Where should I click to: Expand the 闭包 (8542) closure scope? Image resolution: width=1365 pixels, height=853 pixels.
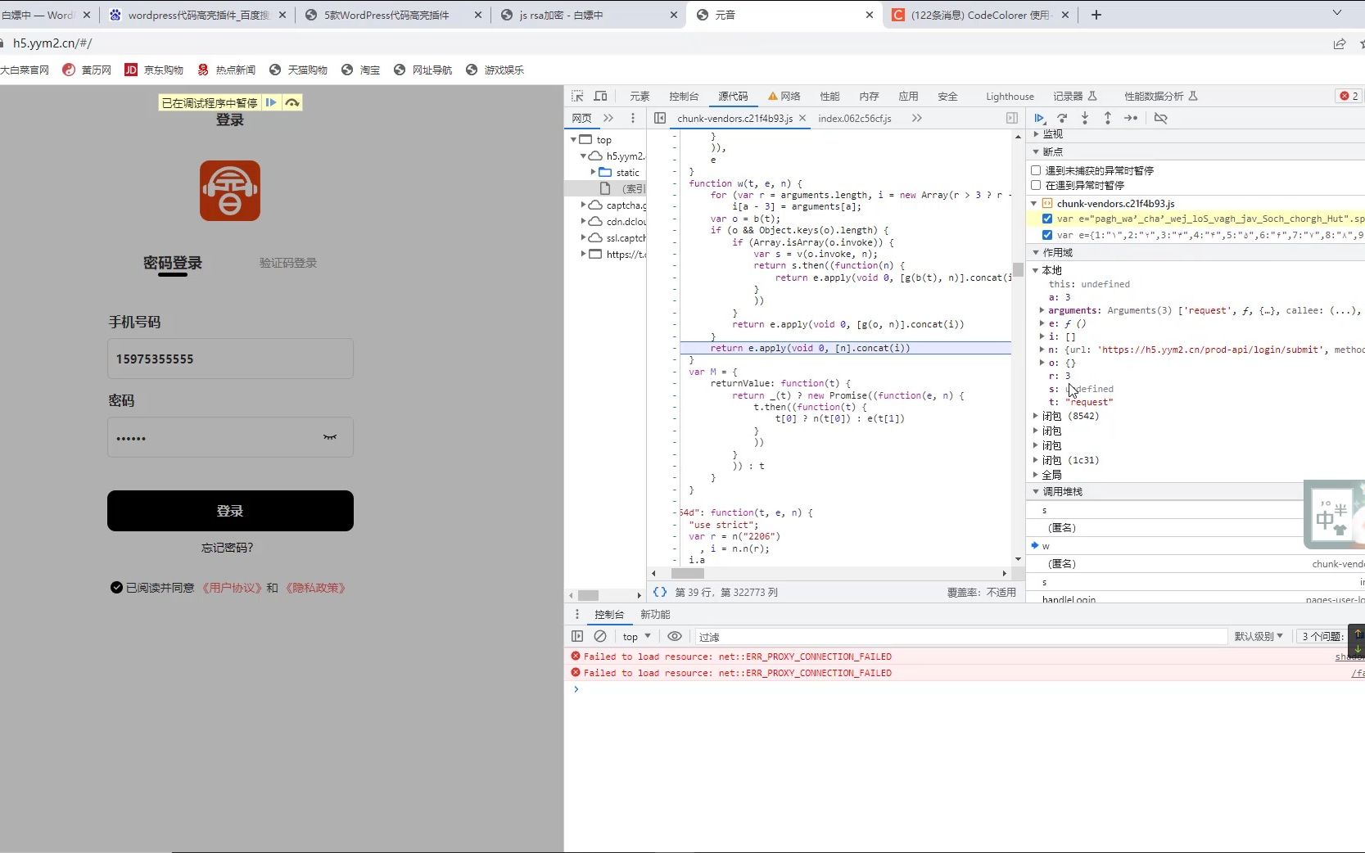click(1036, 416)
